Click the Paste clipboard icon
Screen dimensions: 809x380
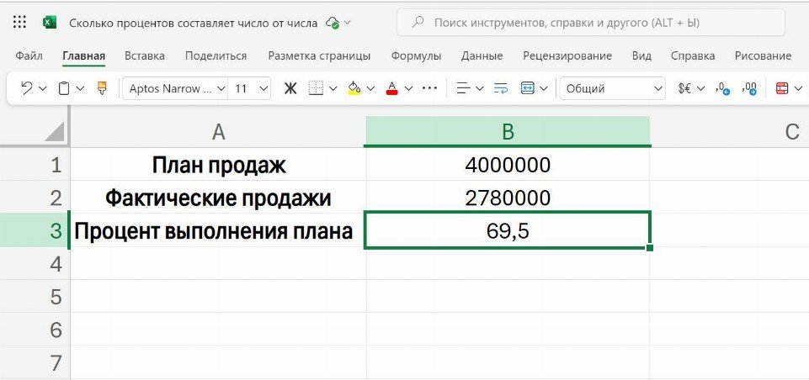pyautogui.click(x=64, y=88)
